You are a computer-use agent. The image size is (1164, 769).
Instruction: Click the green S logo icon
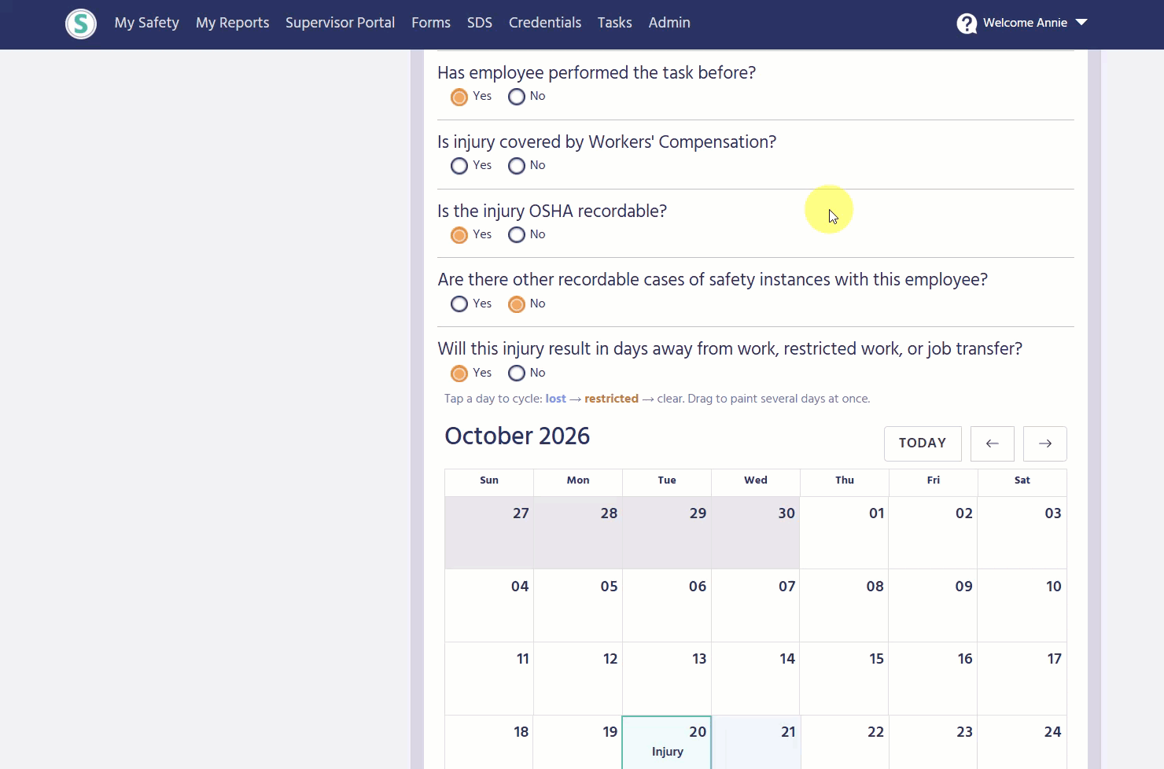click(81, 24)
